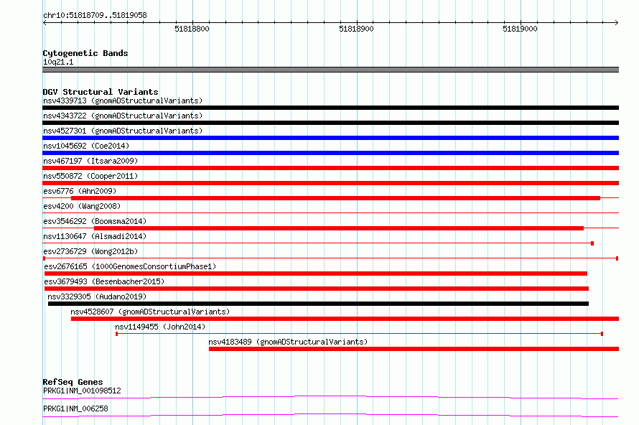Open variant label esv2676165 (1000GenomesConsortiumPhase1)
Viewport: 639px width, 425px height.
pyautogui.click(x=130, y=266)
